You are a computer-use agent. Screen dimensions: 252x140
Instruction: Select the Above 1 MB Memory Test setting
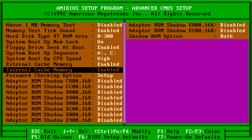pyautogui.click(x=63, y=25)
